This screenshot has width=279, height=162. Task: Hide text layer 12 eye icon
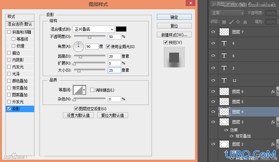(213, 80)
